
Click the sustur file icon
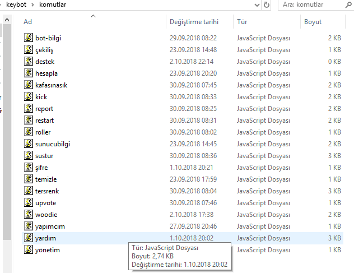tap(29, 155)
